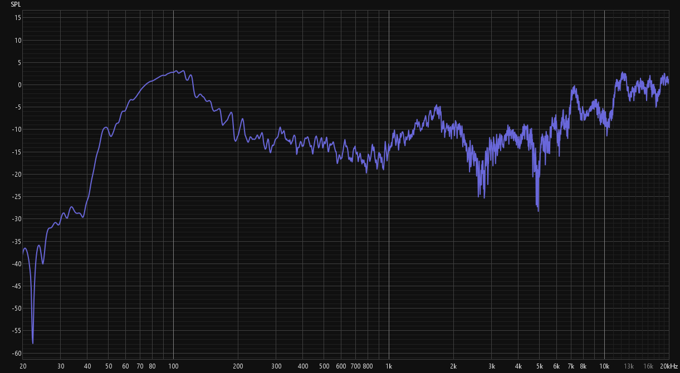Image resolution: width=680 pixels, height=373 pixels.
Task: Click the 0 dB label on SPL axis
Action: [x=19, y=85]
